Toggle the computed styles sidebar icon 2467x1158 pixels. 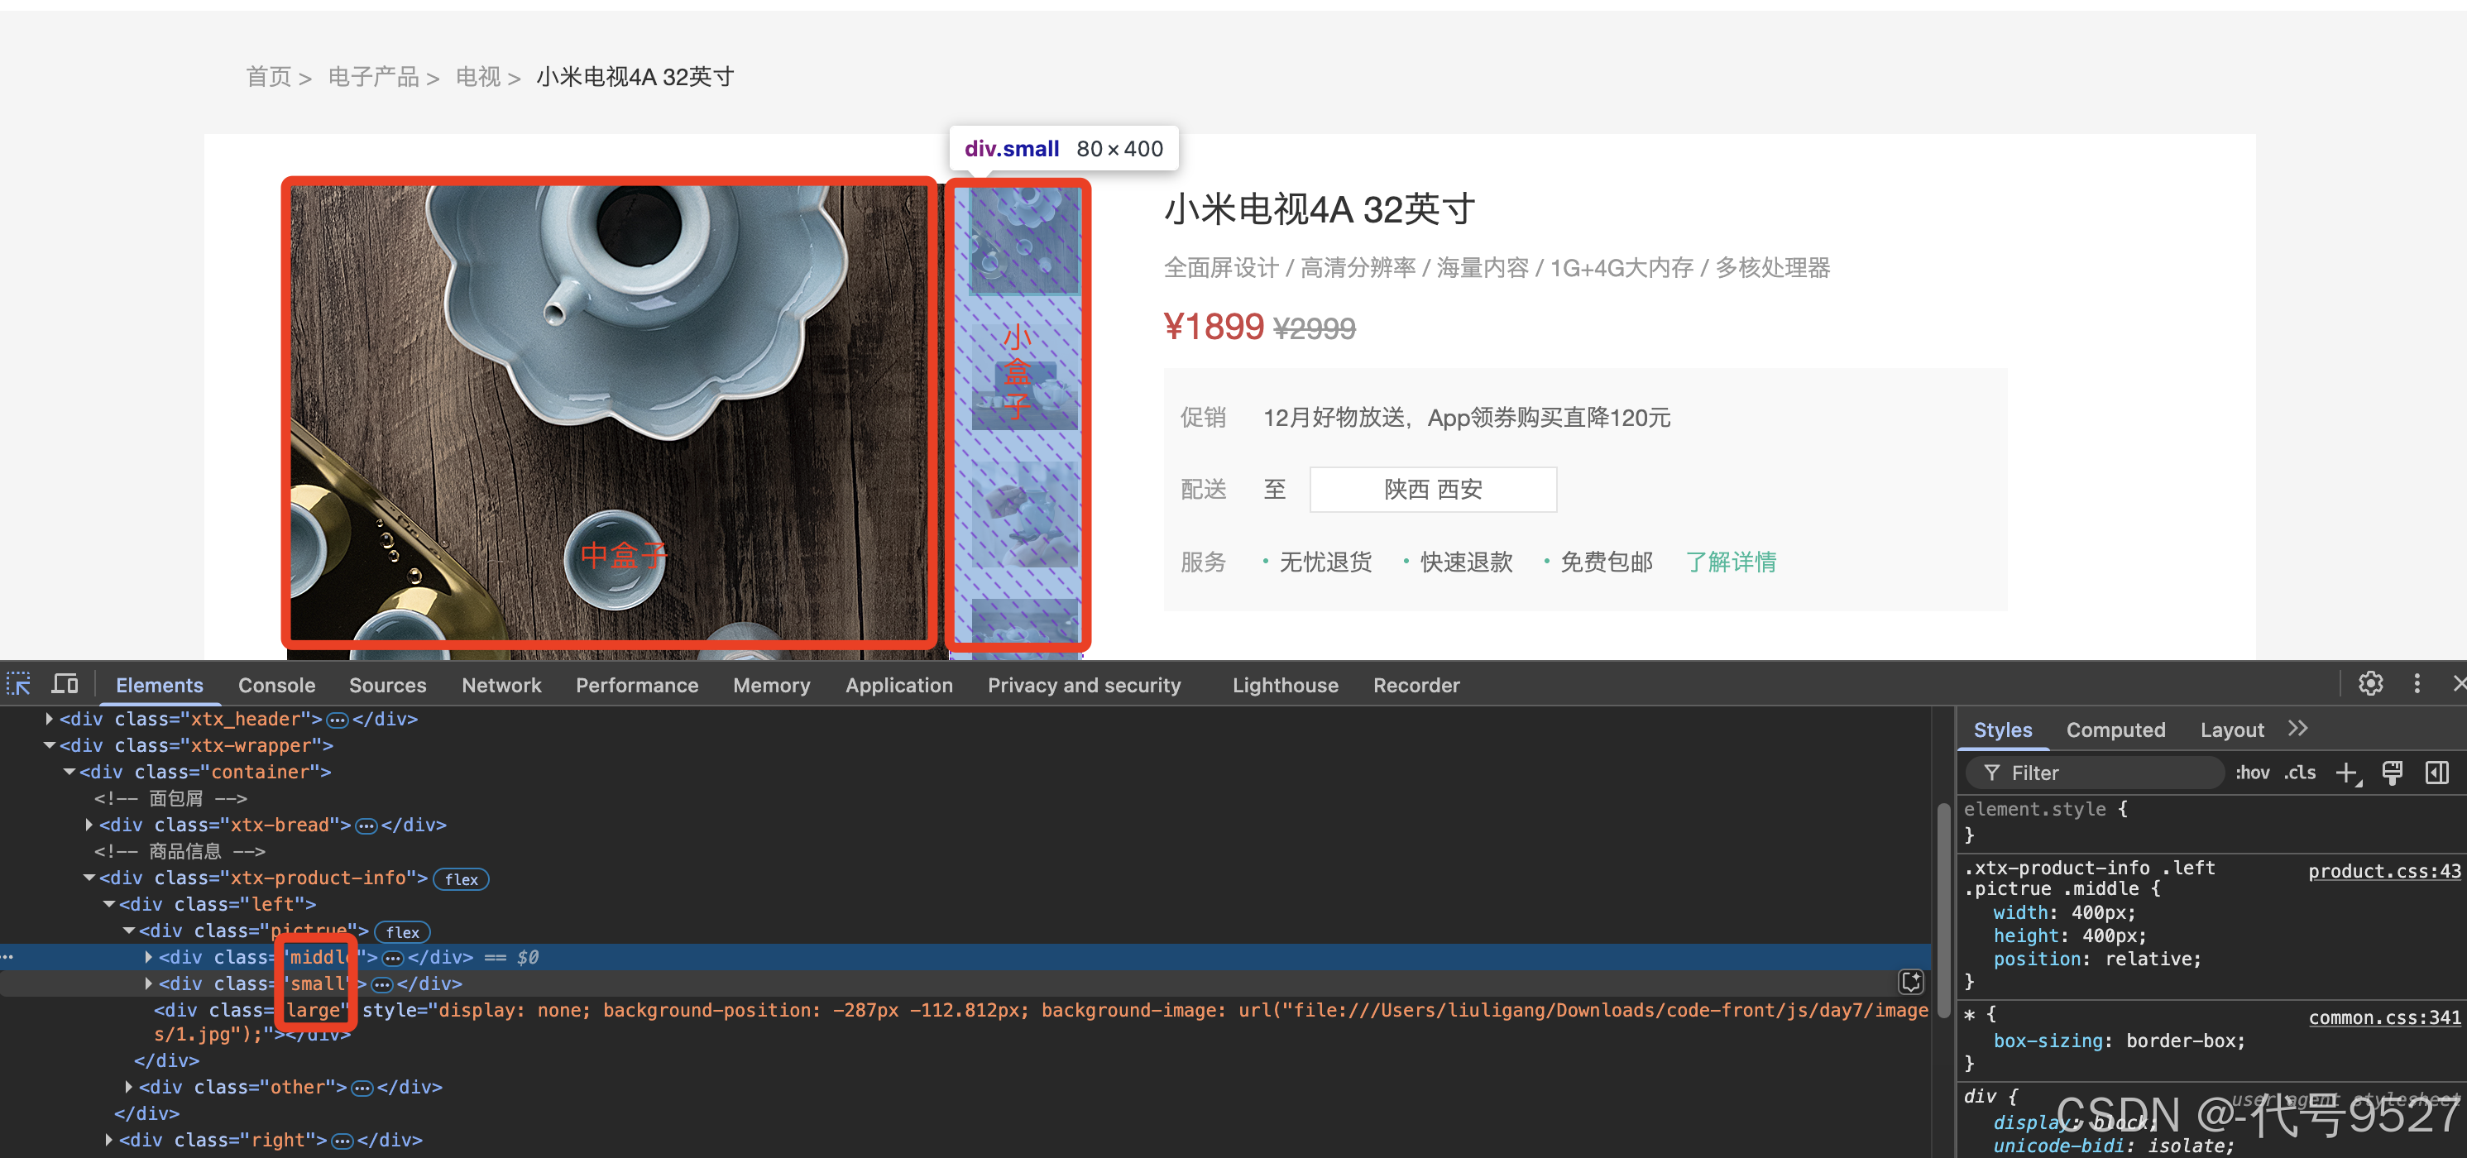[x=2437, y=773]
